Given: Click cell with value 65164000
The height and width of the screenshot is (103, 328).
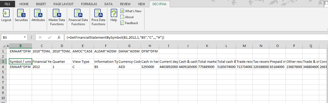Looking at the screenshot, I should 278,67.
